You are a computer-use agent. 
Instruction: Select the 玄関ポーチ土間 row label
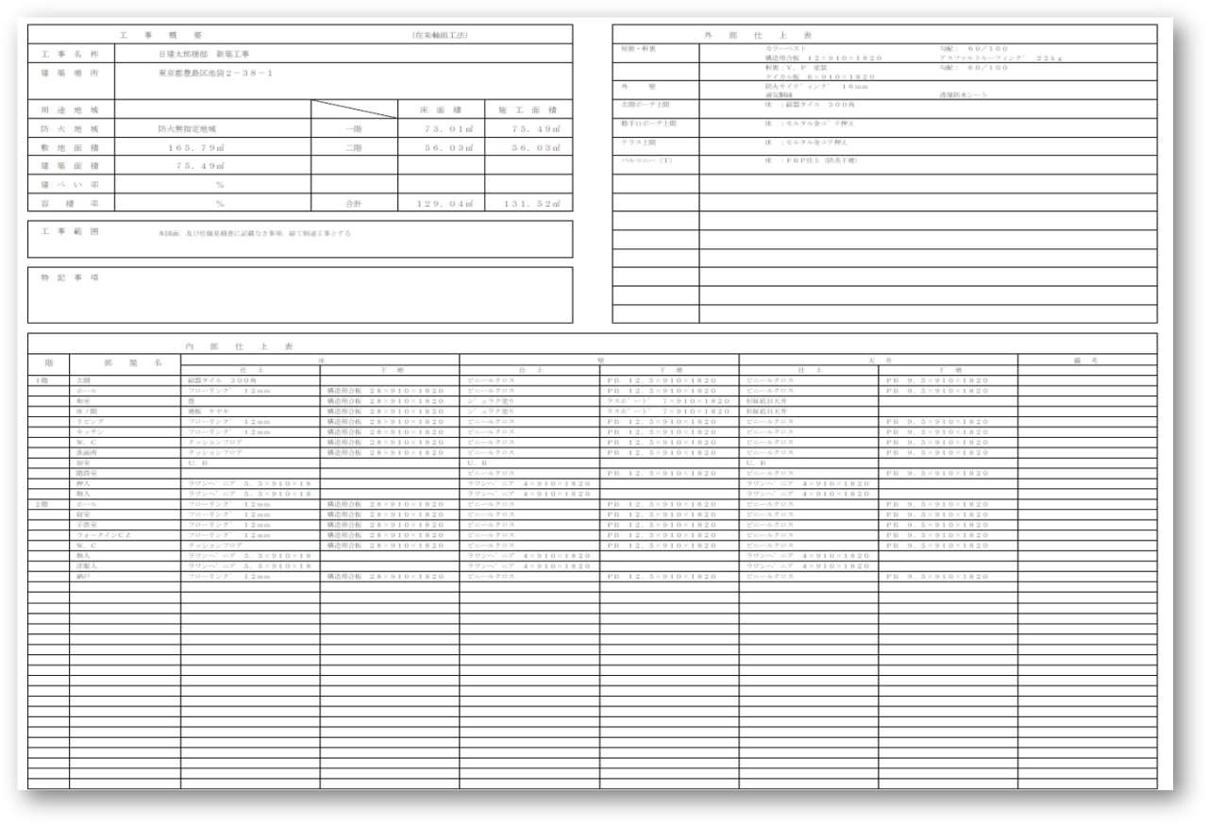(x=646, y=104)
